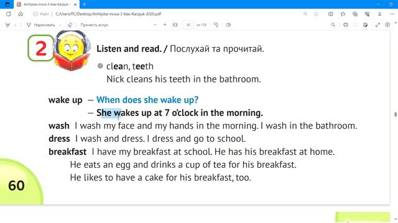Click the smiley with headphones image

click(x=72, y=51)
